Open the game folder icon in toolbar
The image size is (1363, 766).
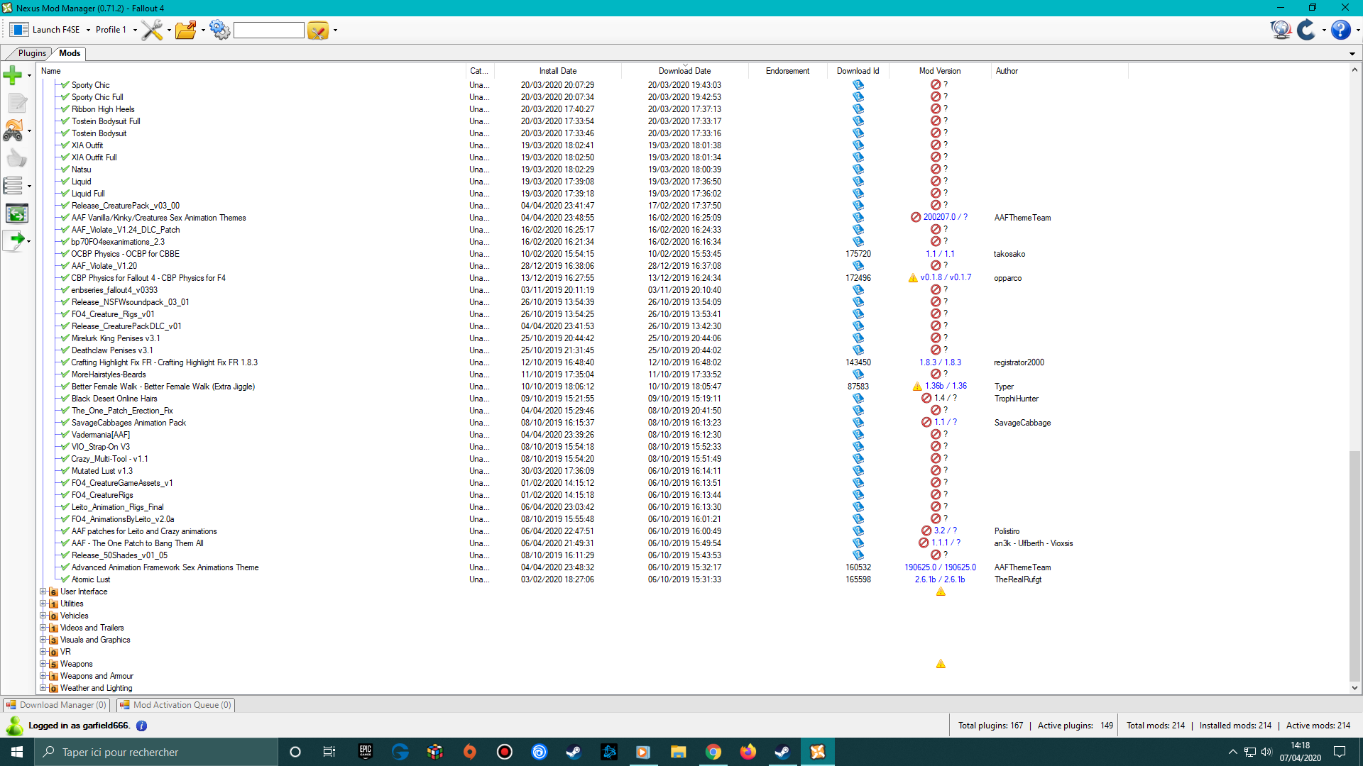(186, 30)
